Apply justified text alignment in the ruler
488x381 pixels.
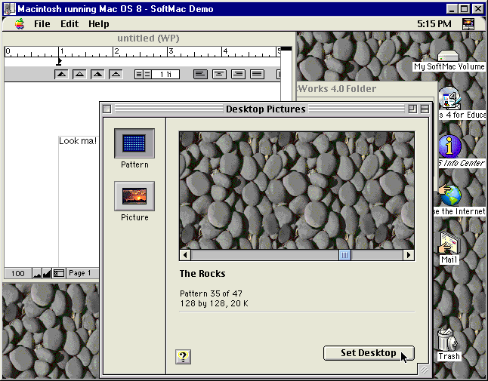coord(257,74)
